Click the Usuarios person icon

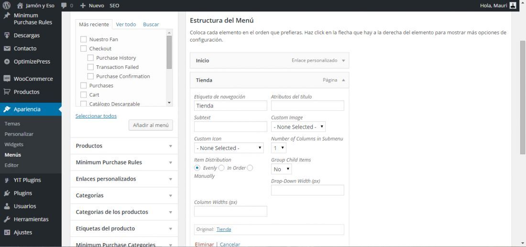coord(7,206)
